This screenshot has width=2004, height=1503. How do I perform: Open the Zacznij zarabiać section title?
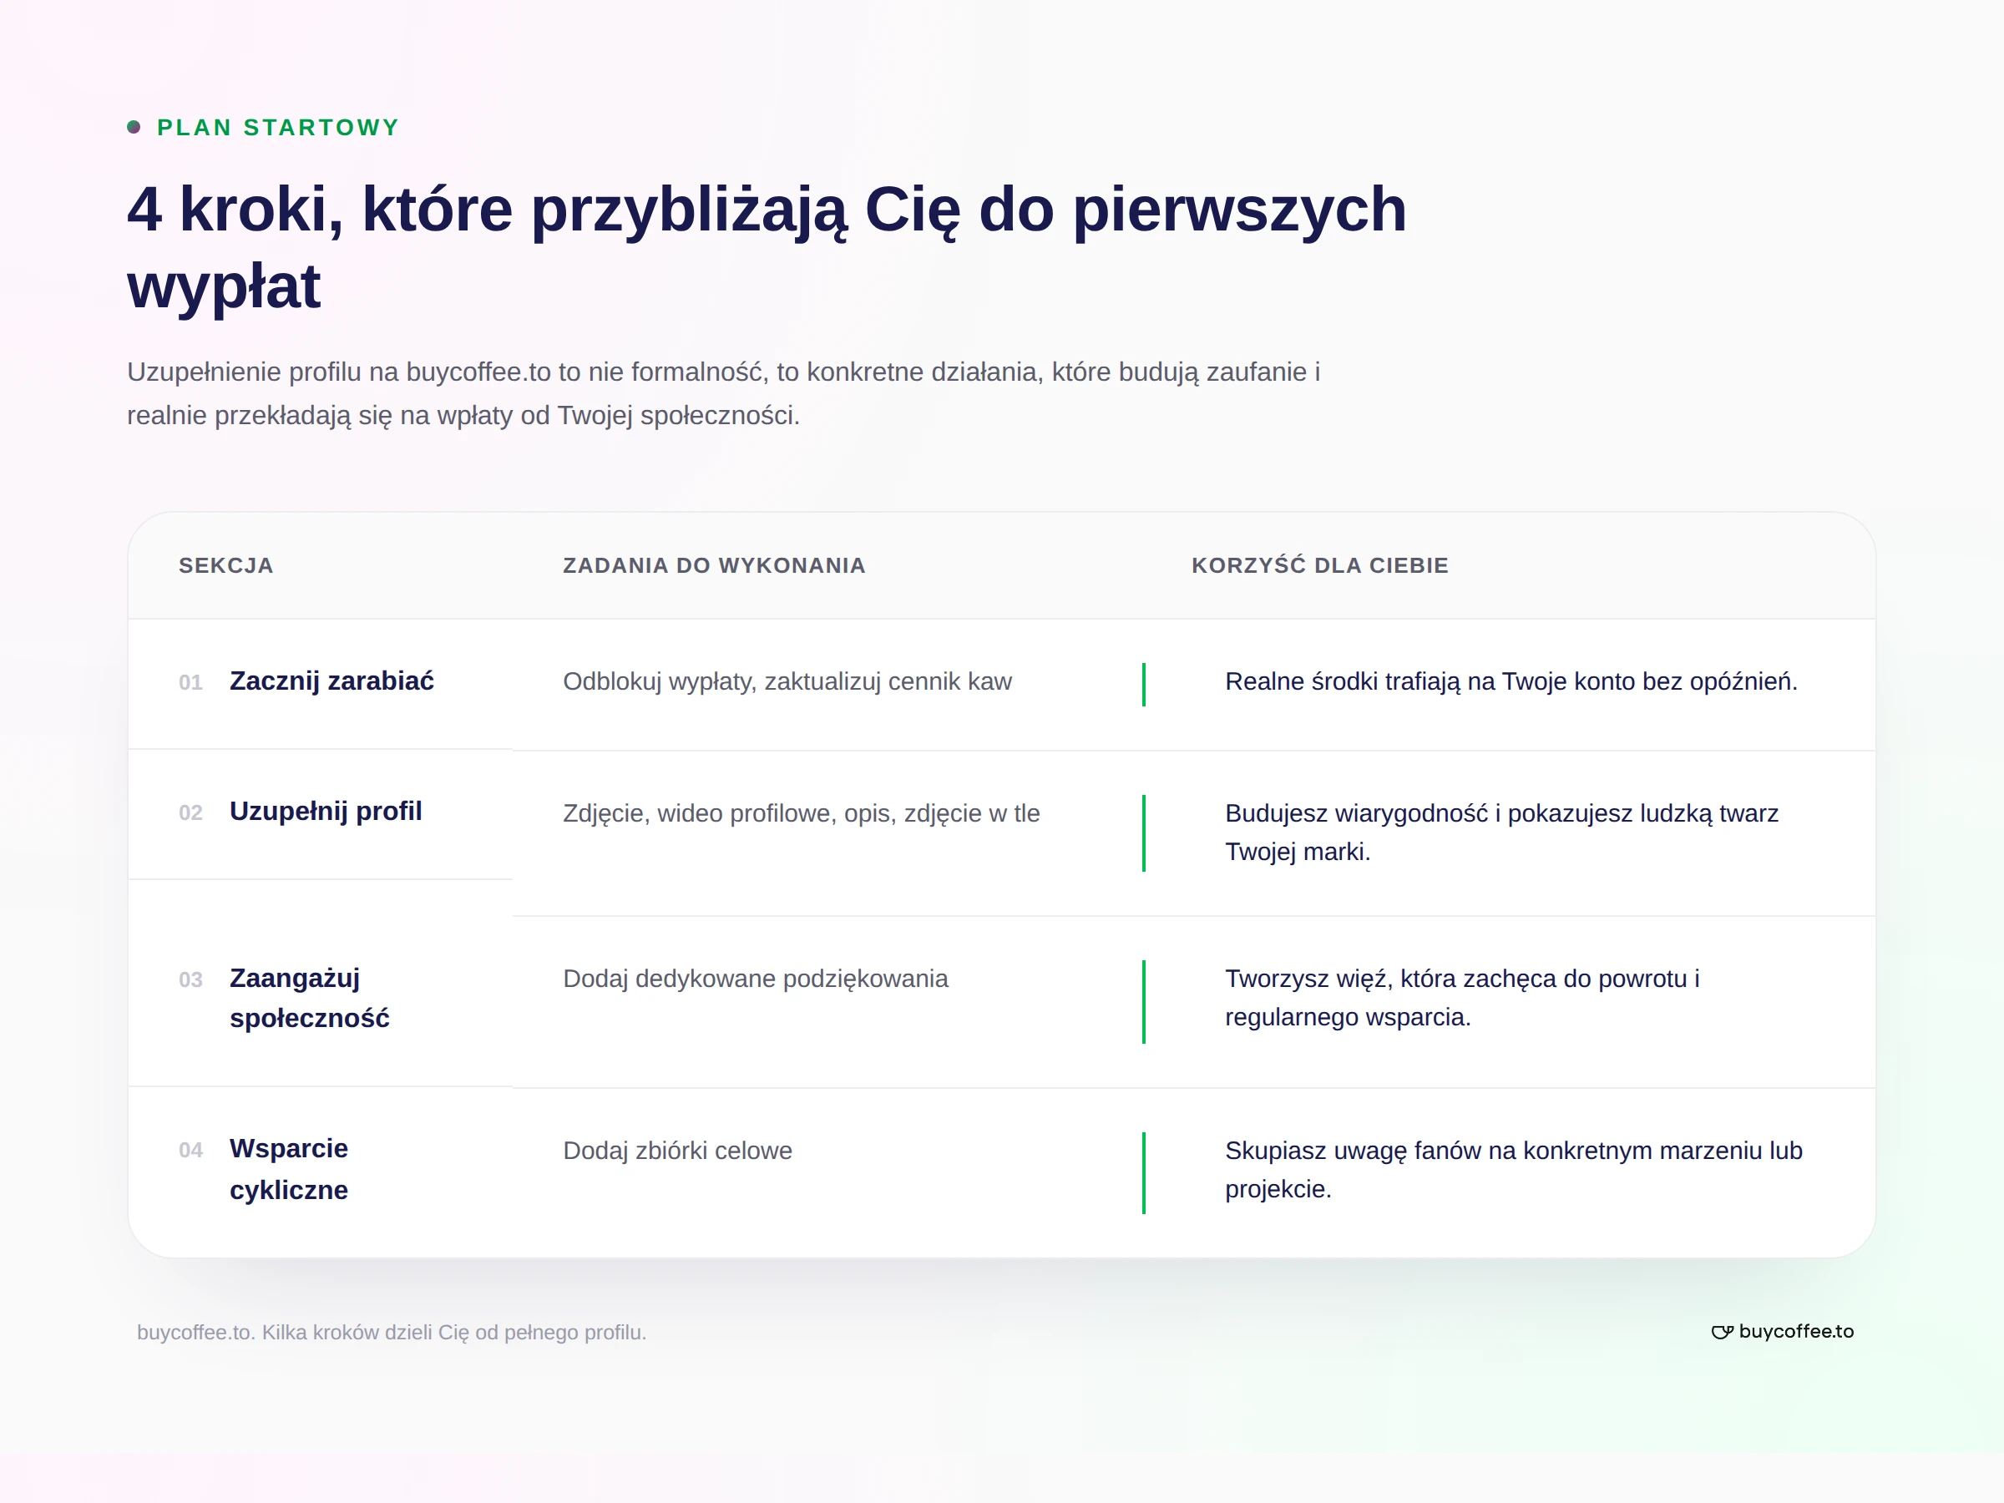coord(331,681)
